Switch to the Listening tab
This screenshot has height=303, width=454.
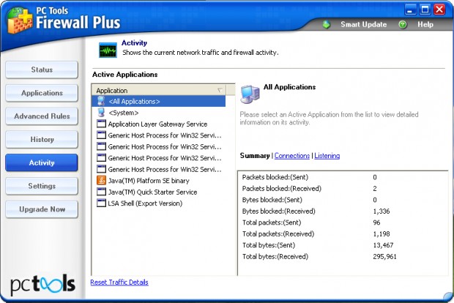[x=327, y=156]
